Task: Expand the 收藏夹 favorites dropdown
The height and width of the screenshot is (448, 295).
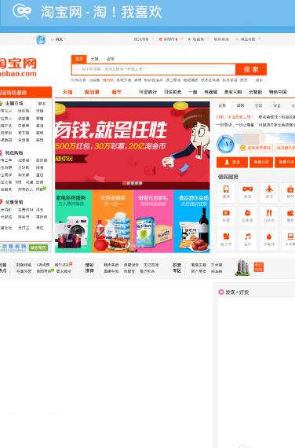Action: [198, 39]
